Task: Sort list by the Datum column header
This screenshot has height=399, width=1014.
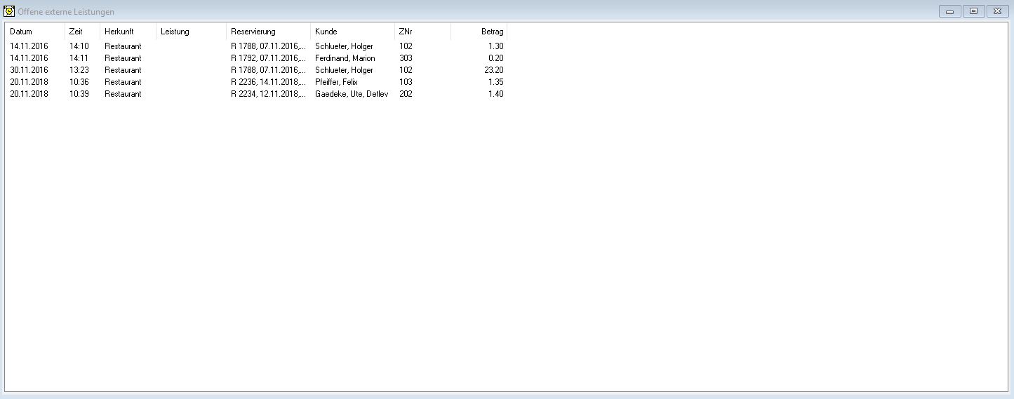Action: point(35,32)
